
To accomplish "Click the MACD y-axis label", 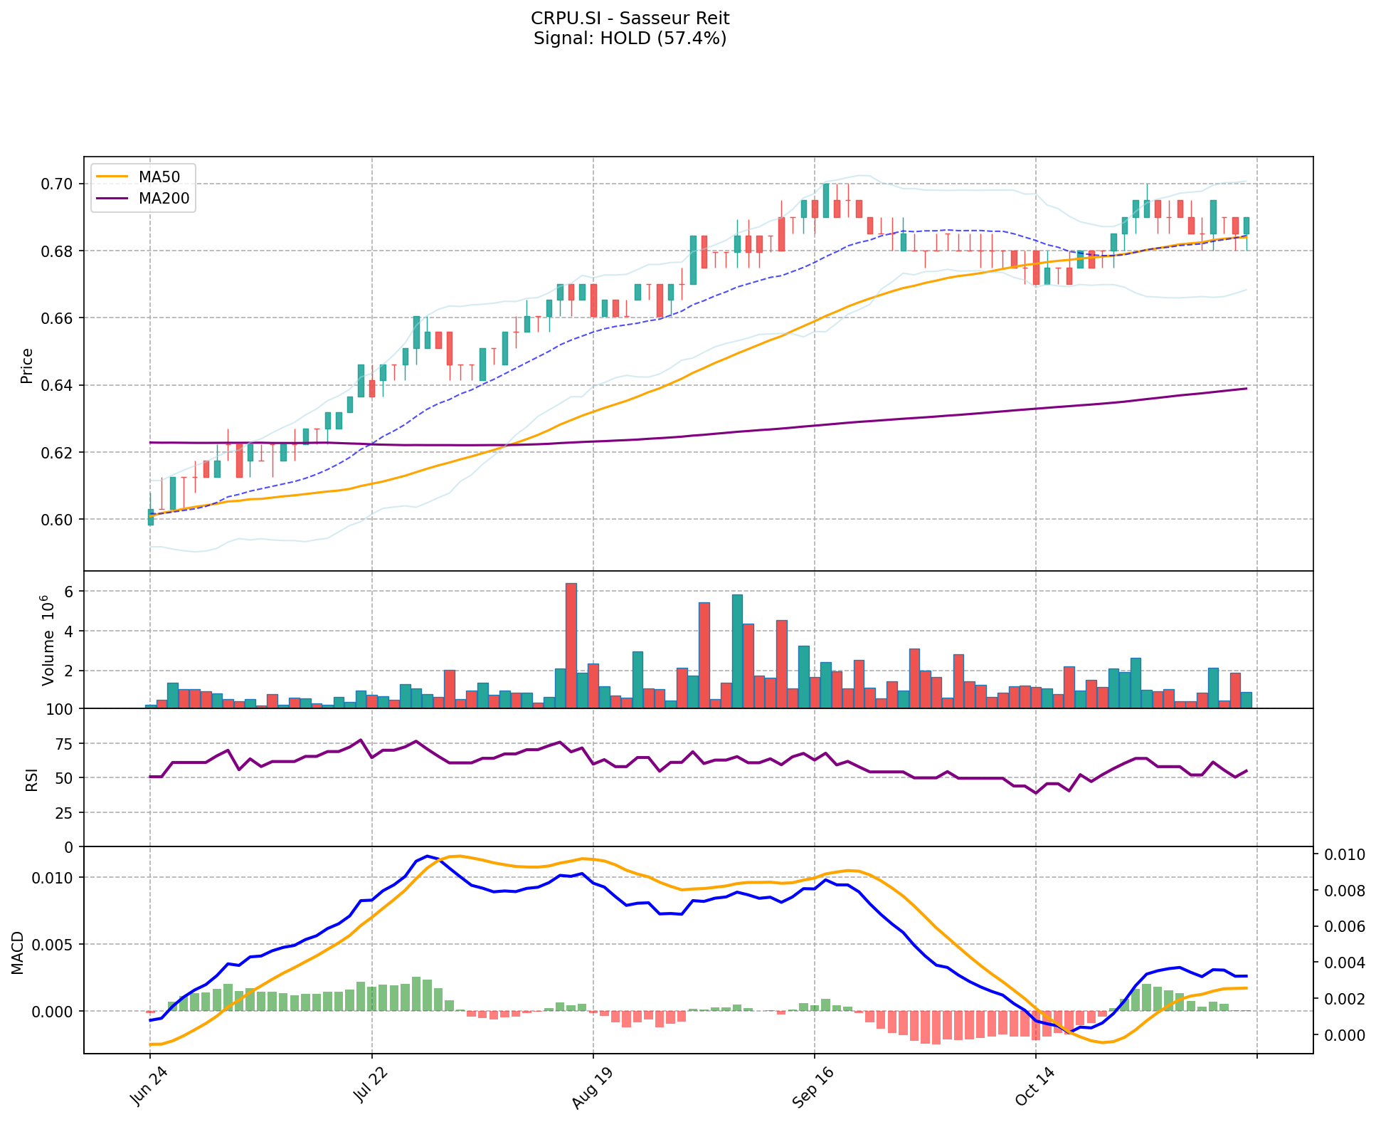I will pyautogui.click(x=18, y=953).
